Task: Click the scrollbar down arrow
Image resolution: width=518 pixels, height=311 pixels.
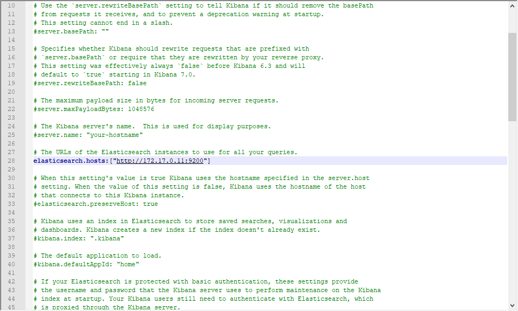Action: coord(512,306)
